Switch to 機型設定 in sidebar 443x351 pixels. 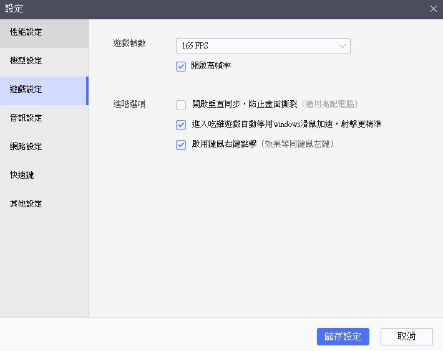tap(26, 61)
